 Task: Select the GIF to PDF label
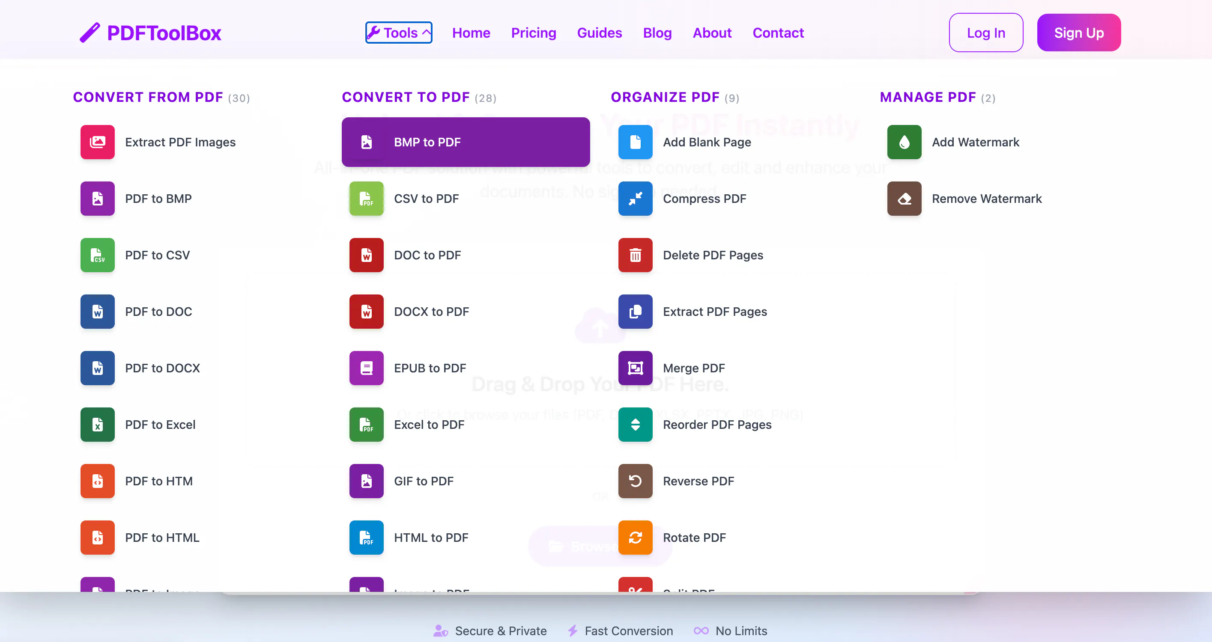[424, 481]
